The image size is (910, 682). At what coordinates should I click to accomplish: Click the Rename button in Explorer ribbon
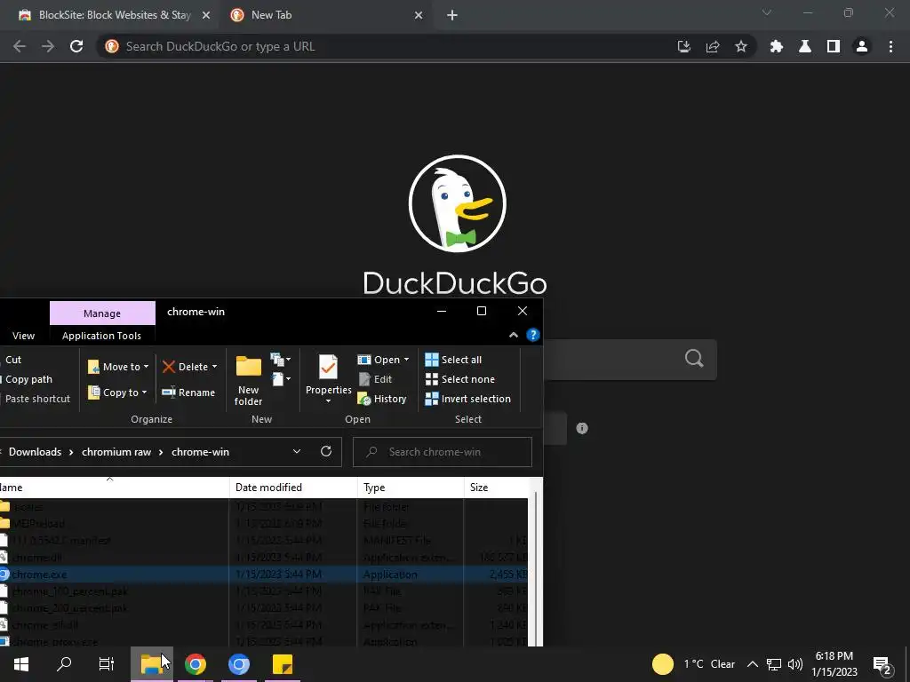188,393
